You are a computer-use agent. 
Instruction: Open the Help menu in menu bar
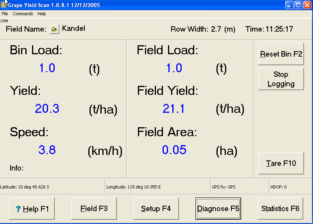click(41, 14)
